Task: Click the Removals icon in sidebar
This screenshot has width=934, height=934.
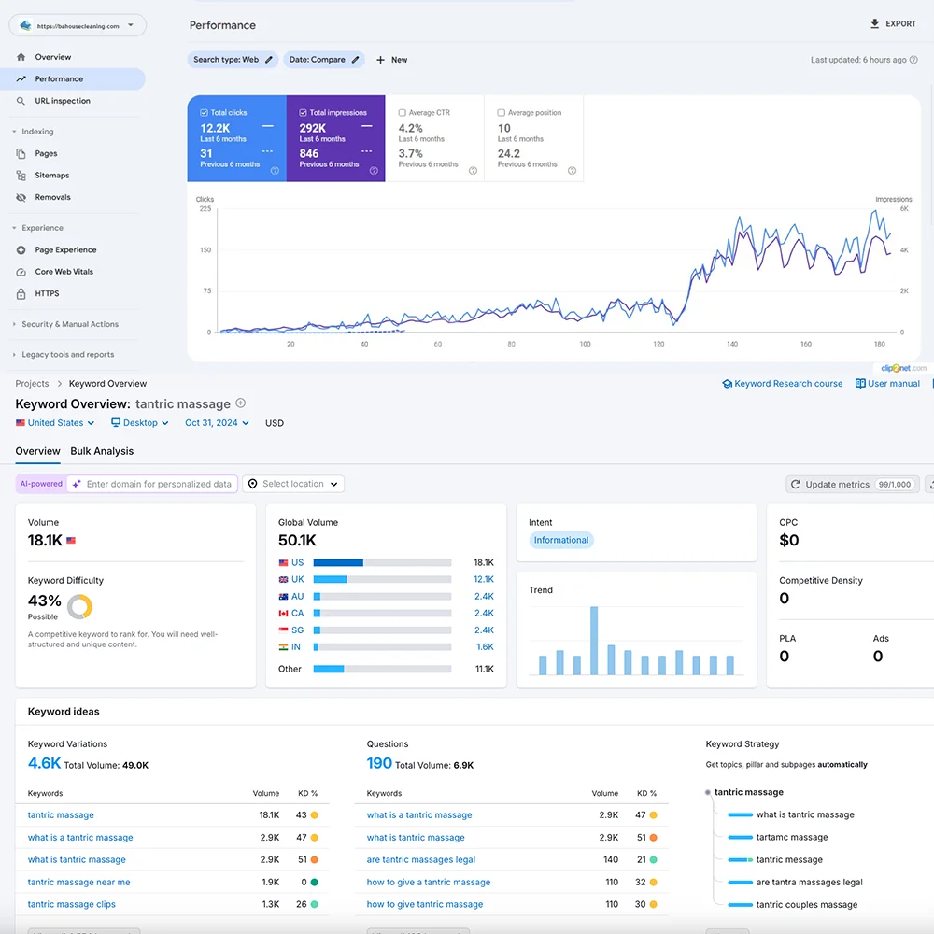Action: pos(21,197)
